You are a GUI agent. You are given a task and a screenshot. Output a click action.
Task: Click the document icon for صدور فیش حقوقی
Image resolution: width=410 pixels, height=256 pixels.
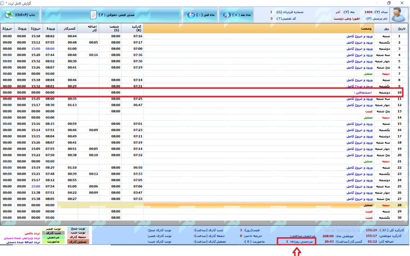coord(92,15)
